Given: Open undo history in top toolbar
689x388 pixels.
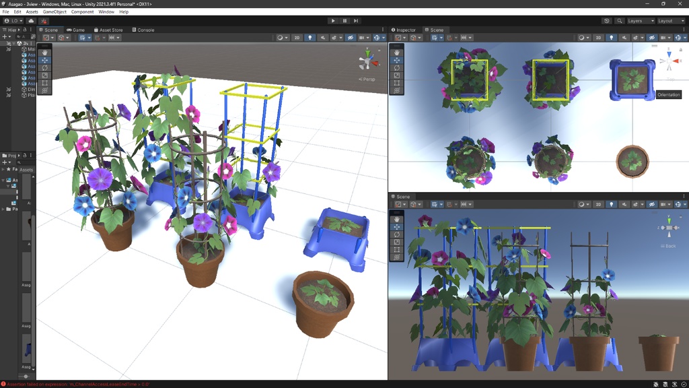Looking at the screenshot, I should coord(607,21).
